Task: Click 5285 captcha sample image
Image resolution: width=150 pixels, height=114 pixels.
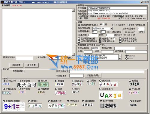Action: click(133, 105)
